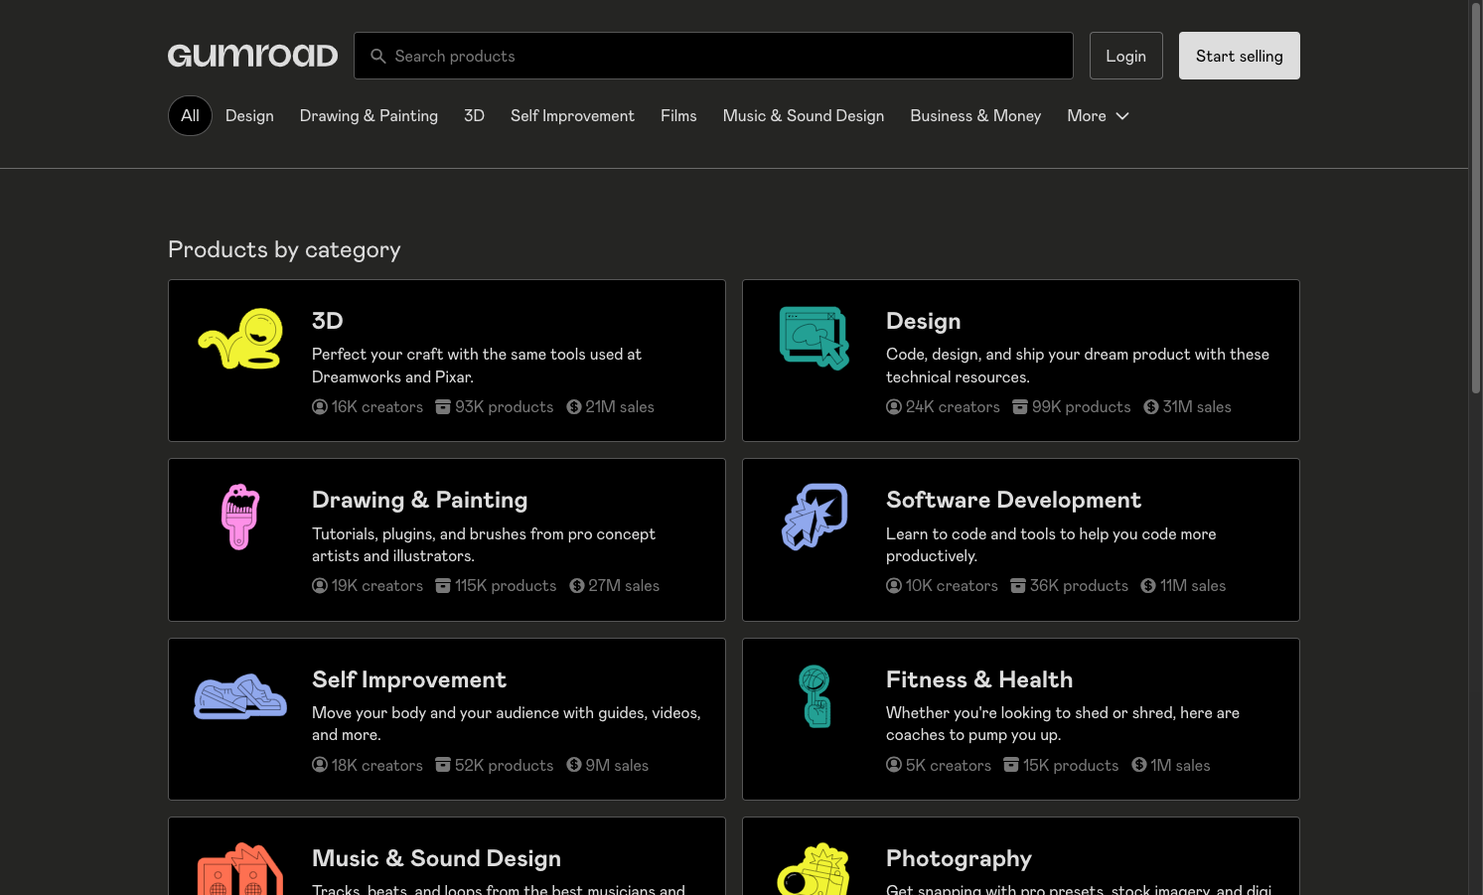Click products icon in Fitness & Health card
The width and height of the screenshot is (1483, 895).
(x=1011, y=765)
